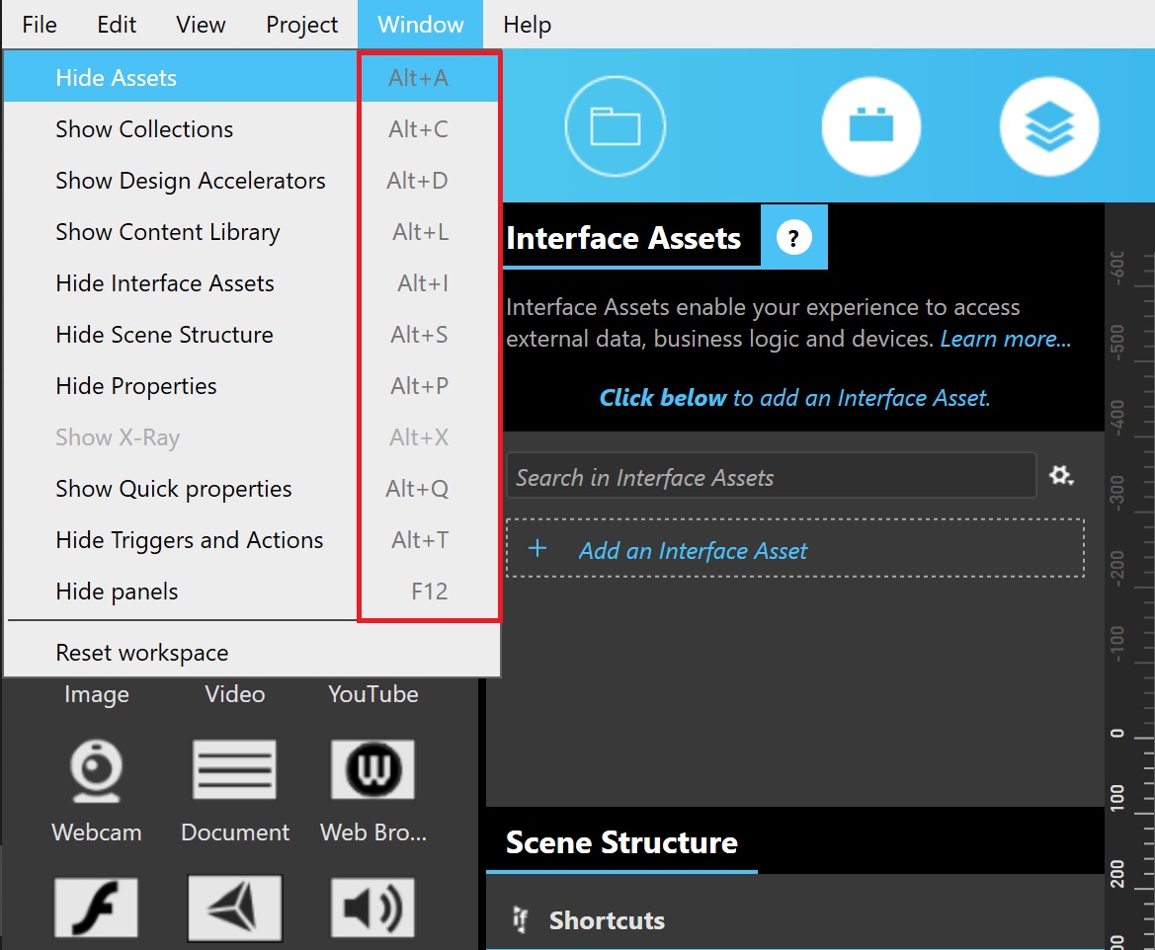This screenshot has height=950, width=1155.
Task: Open the folder icon in blue toolbar
Action: [616, 126]
